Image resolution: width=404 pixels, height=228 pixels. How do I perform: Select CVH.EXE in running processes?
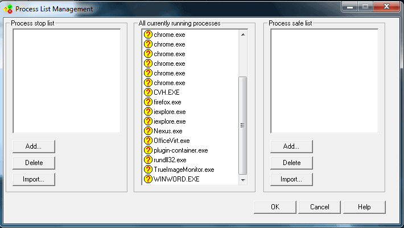pyautogui.click(x=167, y=92)
